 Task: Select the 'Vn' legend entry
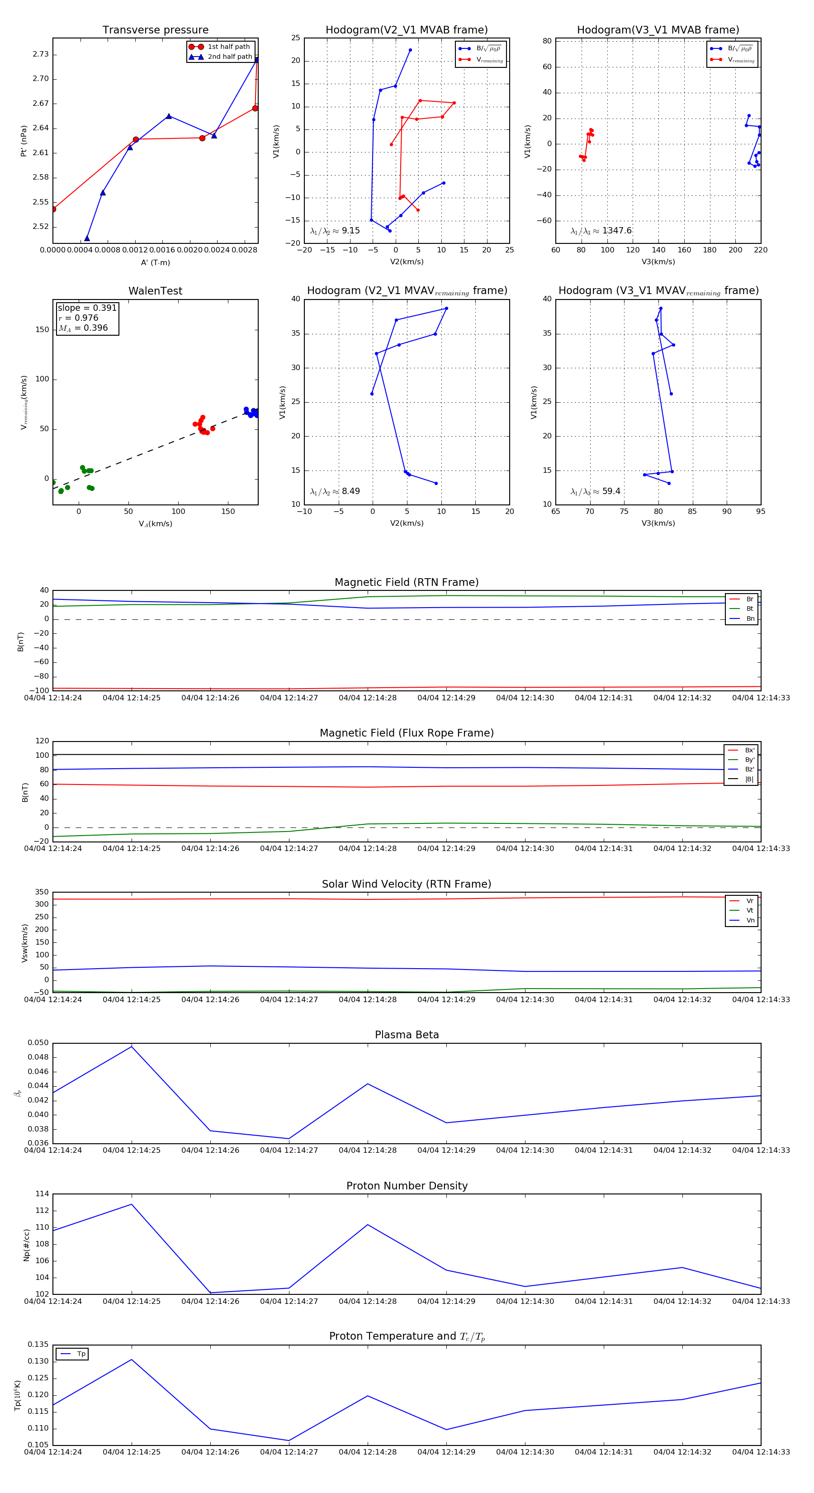click(x=742, y=920)
